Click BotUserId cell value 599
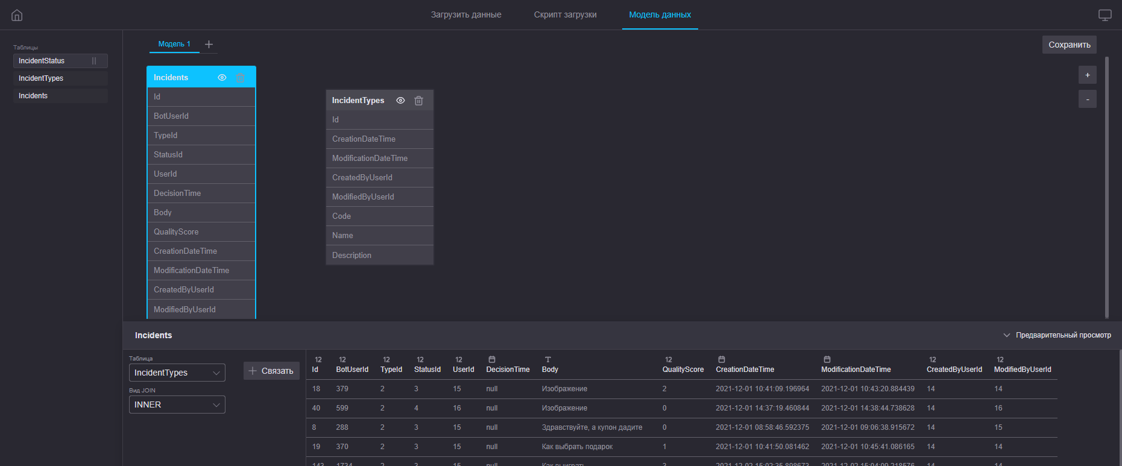Viewport: 1122px width, 466px height. (x=342, y=408)
